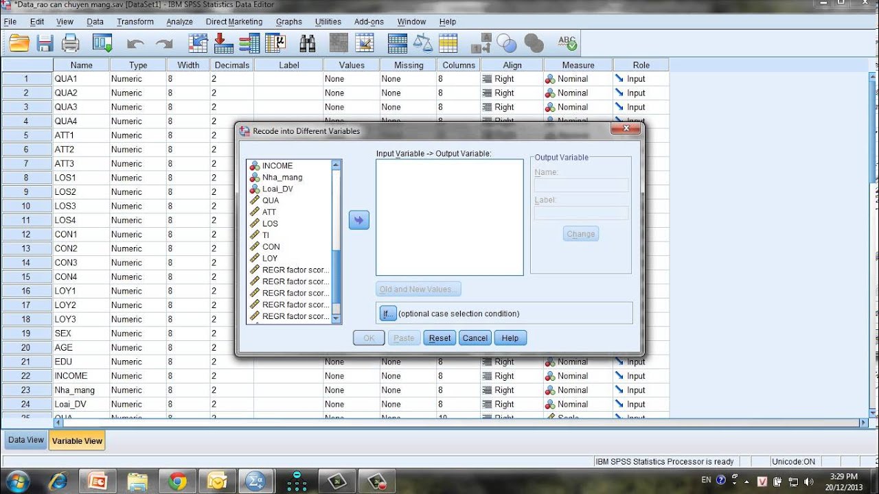The height and width of the screenshot is (494, 879).
Task: Click the variable list bottom scroll arrow
Action: coord(336,318)
